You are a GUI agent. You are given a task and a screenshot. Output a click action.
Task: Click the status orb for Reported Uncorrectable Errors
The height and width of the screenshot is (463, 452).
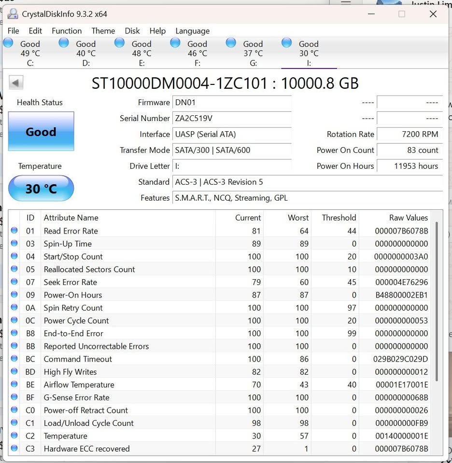14,345
